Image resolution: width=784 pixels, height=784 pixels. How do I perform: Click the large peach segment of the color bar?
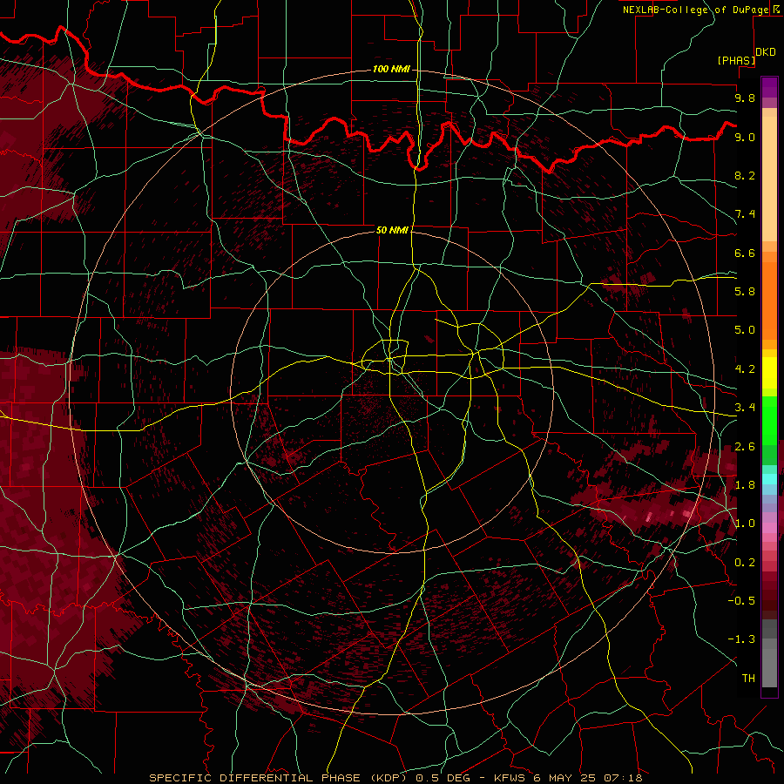click(769, 179)
